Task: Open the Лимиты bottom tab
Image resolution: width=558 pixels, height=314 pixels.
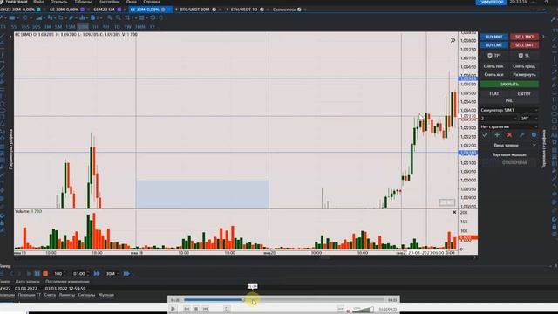Action: click(x=67, y=295)
